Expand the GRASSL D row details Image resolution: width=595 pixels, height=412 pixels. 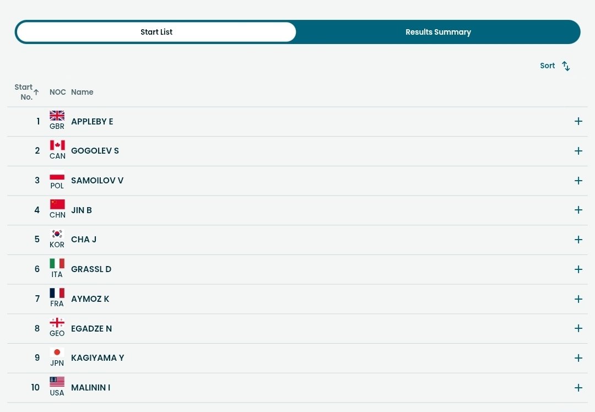pyautogui.click(x=578, y=269)
